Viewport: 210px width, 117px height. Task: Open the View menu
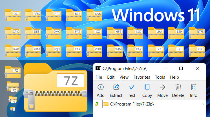click(124, 77)
